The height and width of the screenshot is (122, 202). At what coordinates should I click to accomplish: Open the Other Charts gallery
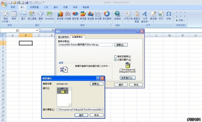[x=107, y=17]
